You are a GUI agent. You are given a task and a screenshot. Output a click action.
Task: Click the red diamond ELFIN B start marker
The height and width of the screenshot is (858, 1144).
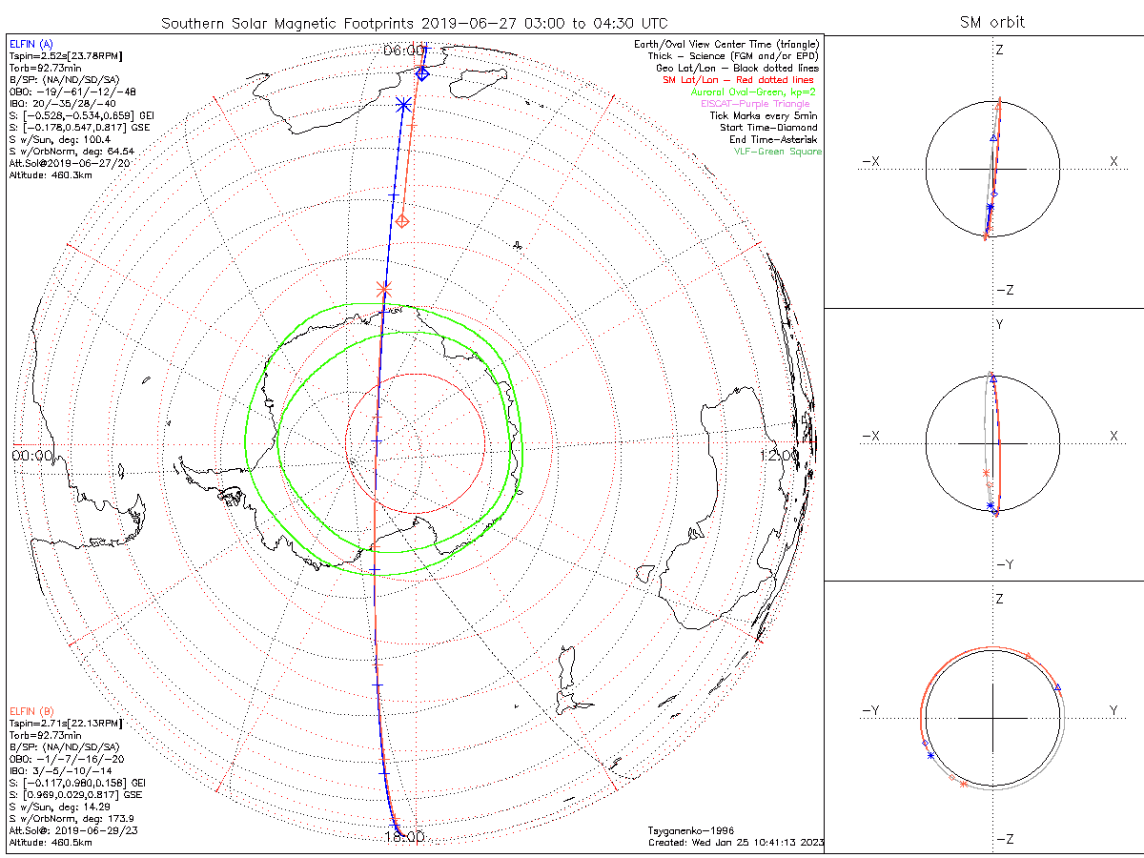click(x=402, y=221)
